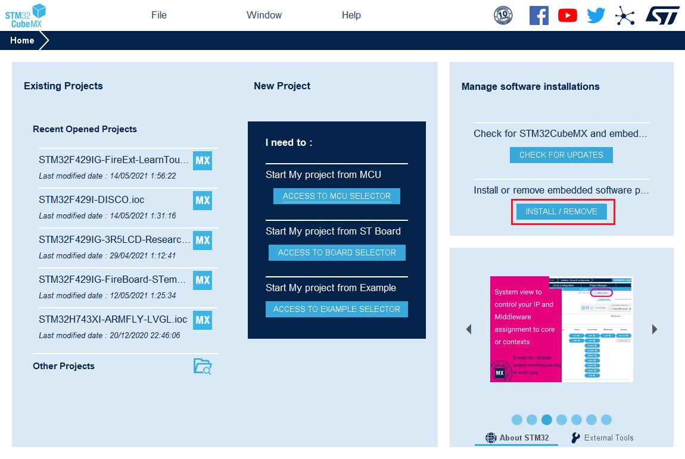Click the System view promo thumbnail
The width and height of the screenshot is (685, 459).
561,329
